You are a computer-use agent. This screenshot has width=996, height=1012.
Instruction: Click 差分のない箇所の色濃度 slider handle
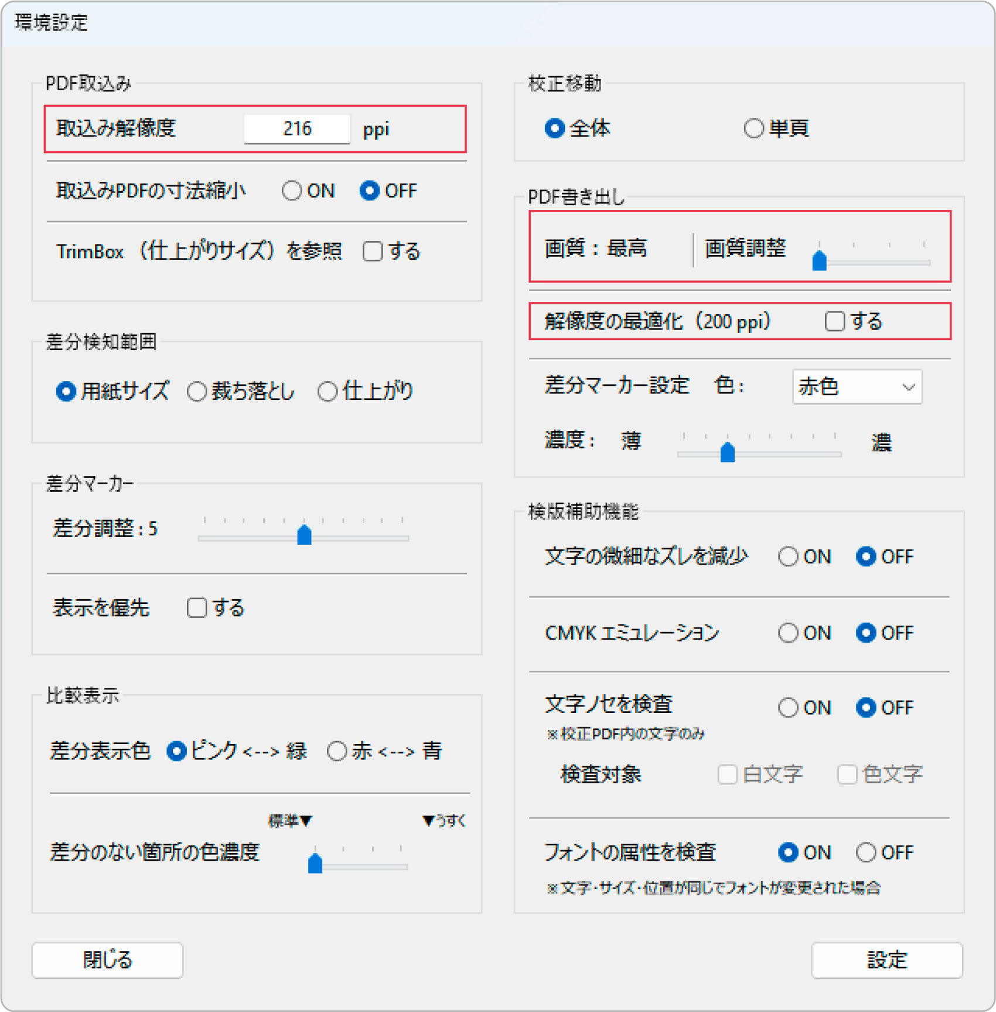315,864
